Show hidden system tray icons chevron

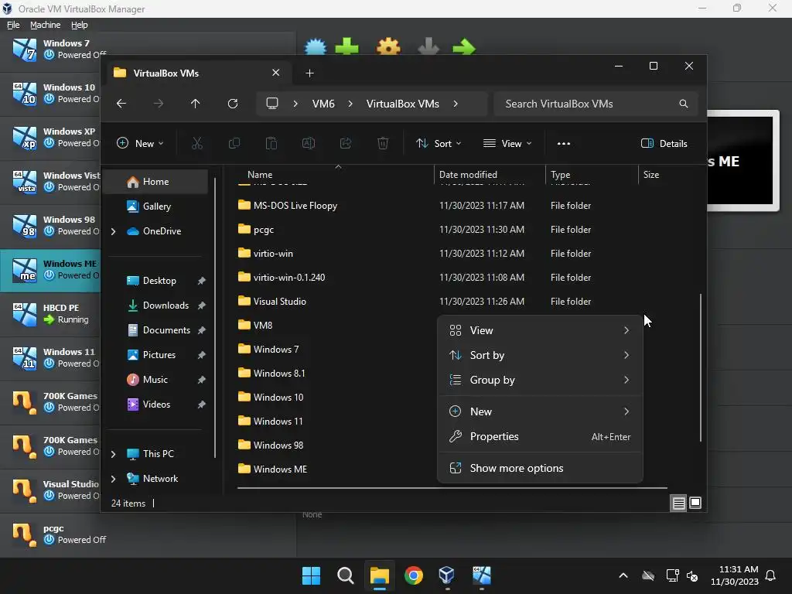(x=623, y=575)
